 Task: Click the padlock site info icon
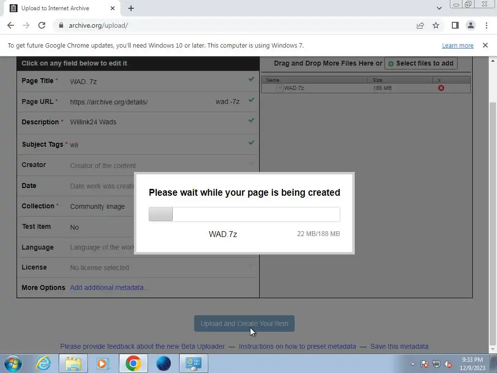click(x=61, y=25)
